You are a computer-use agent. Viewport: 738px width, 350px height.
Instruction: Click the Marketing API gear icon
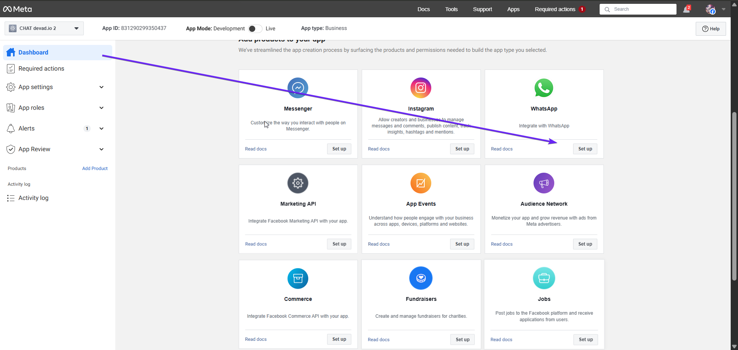pyautogui.click(x=298, y=183)
